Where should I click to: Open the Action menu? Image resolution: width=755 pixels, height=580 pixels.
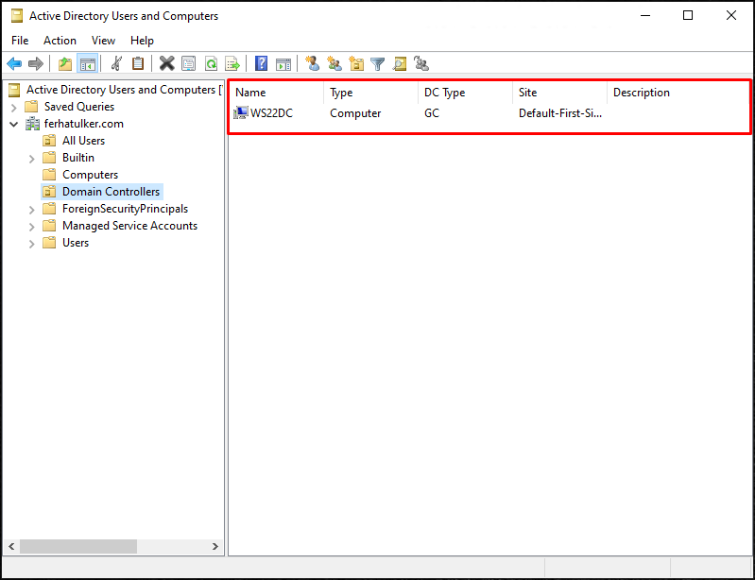[x=60, y=41]
